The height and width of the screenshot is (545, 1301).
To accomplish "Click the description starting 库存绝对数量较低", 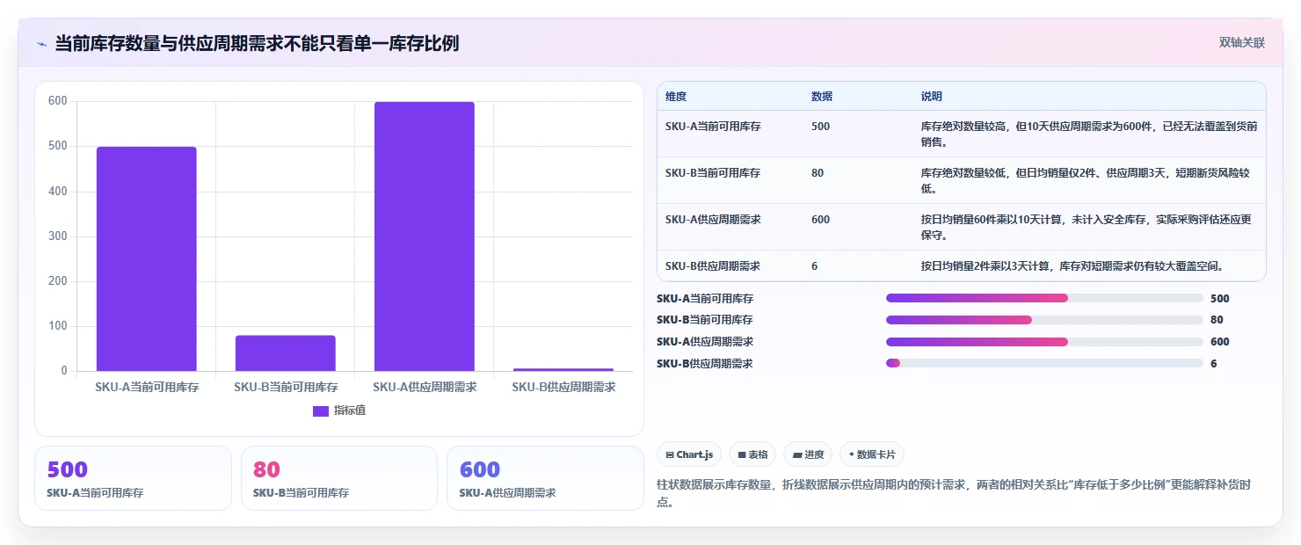I will pos(1086,180).
